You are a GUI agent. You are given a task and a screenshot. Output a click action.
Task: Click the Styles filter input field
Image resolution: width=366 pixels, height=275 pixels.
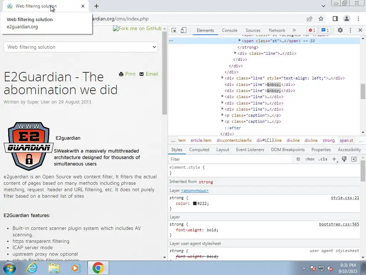pyautogui.click(x=230, y=159)
